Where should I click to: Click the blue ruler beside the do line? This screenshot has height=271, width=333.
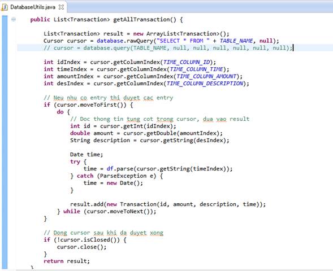pyautogui.click(x=5, y=112)
